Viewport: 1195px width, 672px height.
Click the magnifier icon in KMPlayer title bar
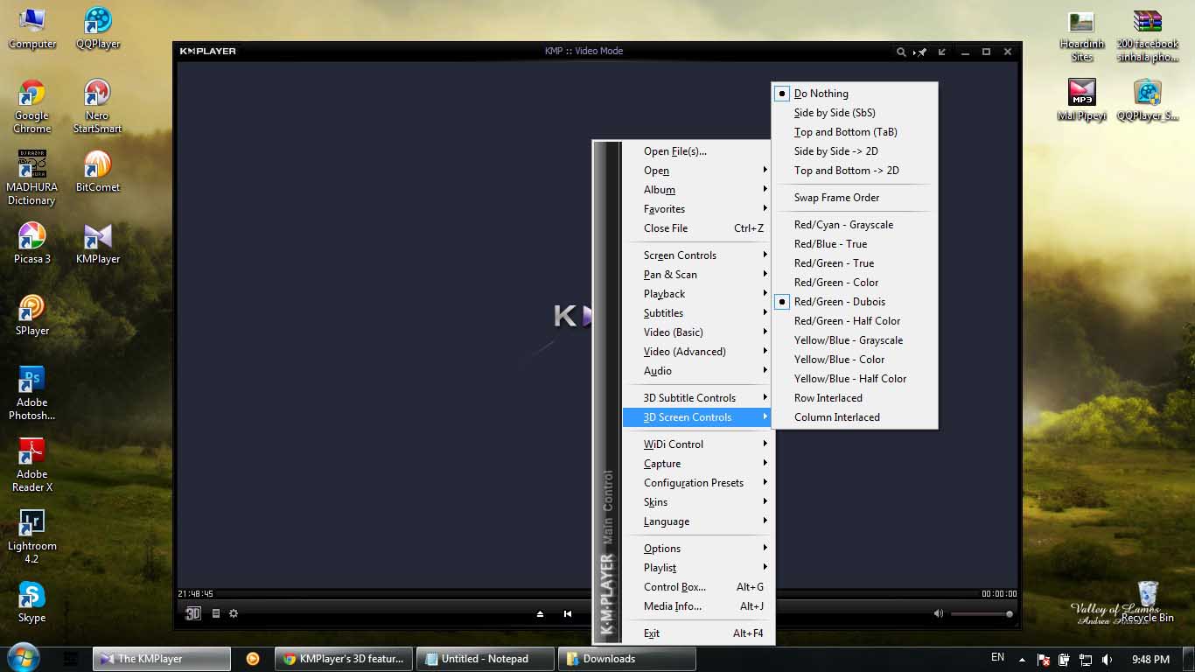[x=901, y=52]
